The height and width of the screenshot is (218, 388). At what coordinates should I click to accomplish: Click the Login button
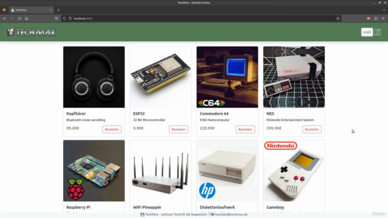367,32
